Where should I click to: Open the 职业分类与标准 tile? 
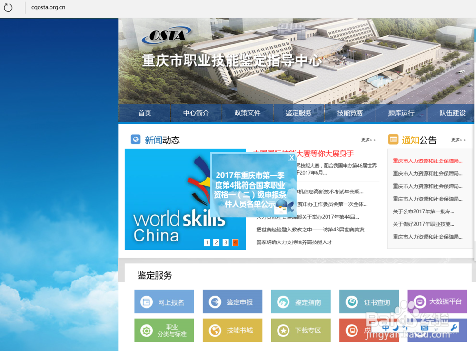click(164, 331)
